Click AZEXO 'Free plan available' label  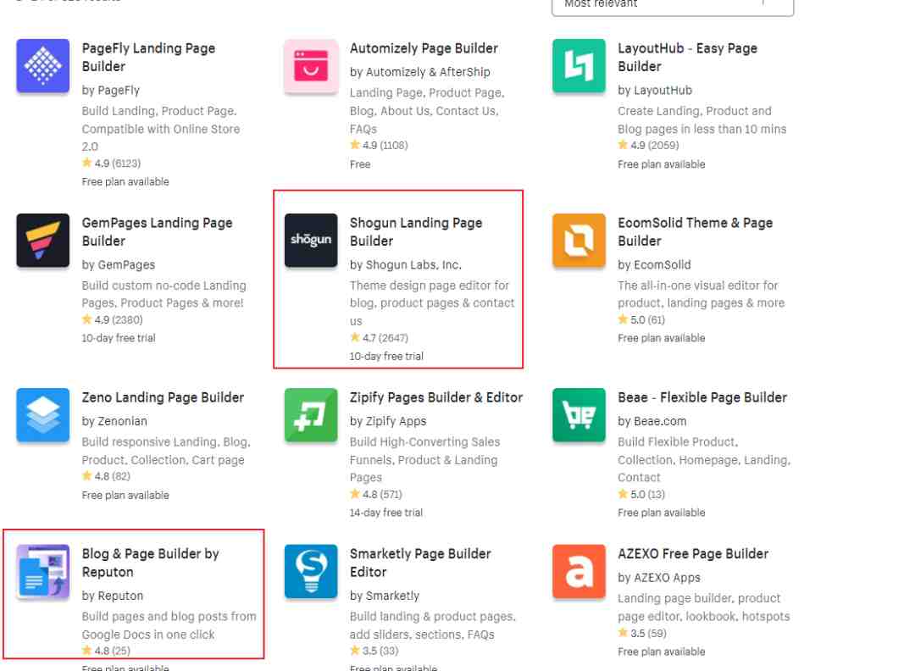[x=661, y=652]
